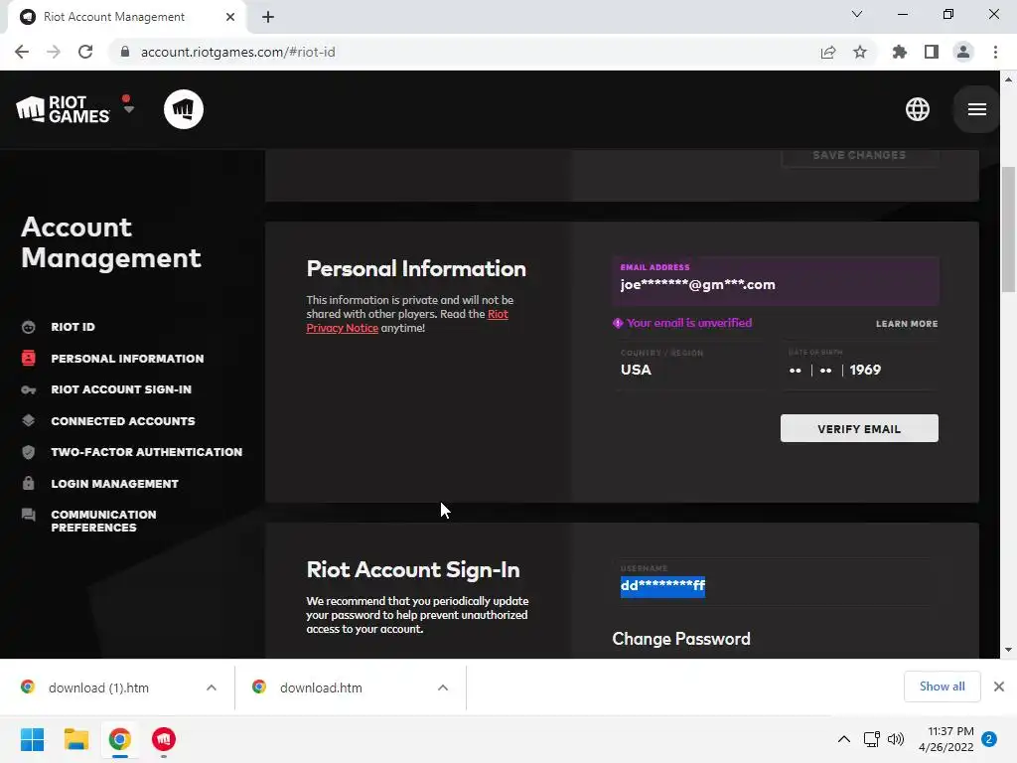1017x763 pixels.
Task: Click the scrollbar down arrow
Action: pyautogui.click(x=1008, y=650)
